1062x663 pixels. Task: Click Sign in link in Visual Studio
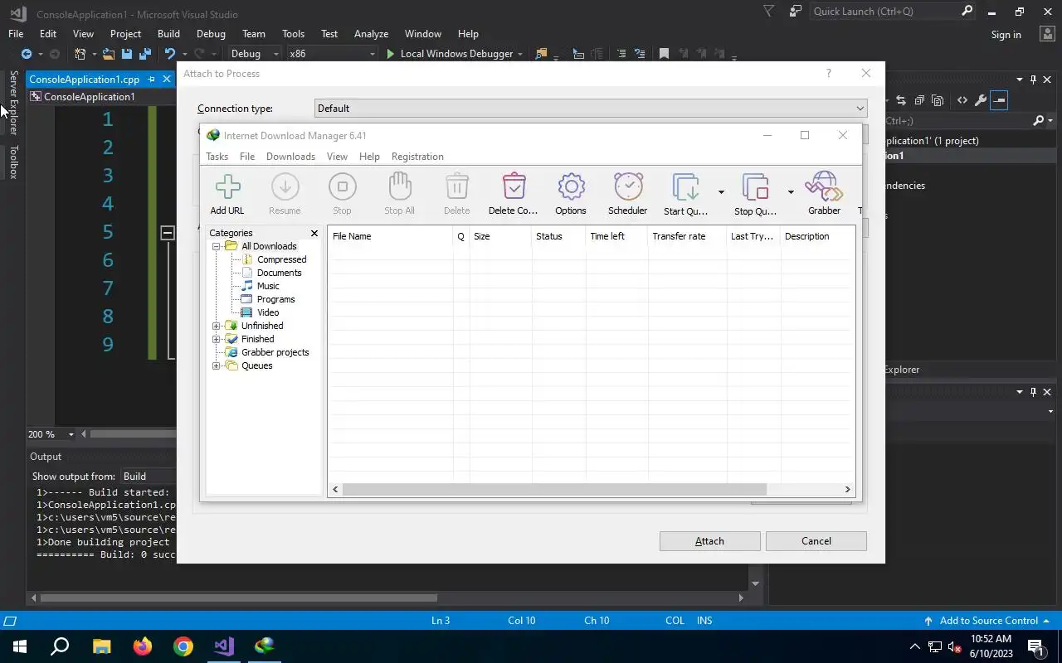[x=1006, y=35]
